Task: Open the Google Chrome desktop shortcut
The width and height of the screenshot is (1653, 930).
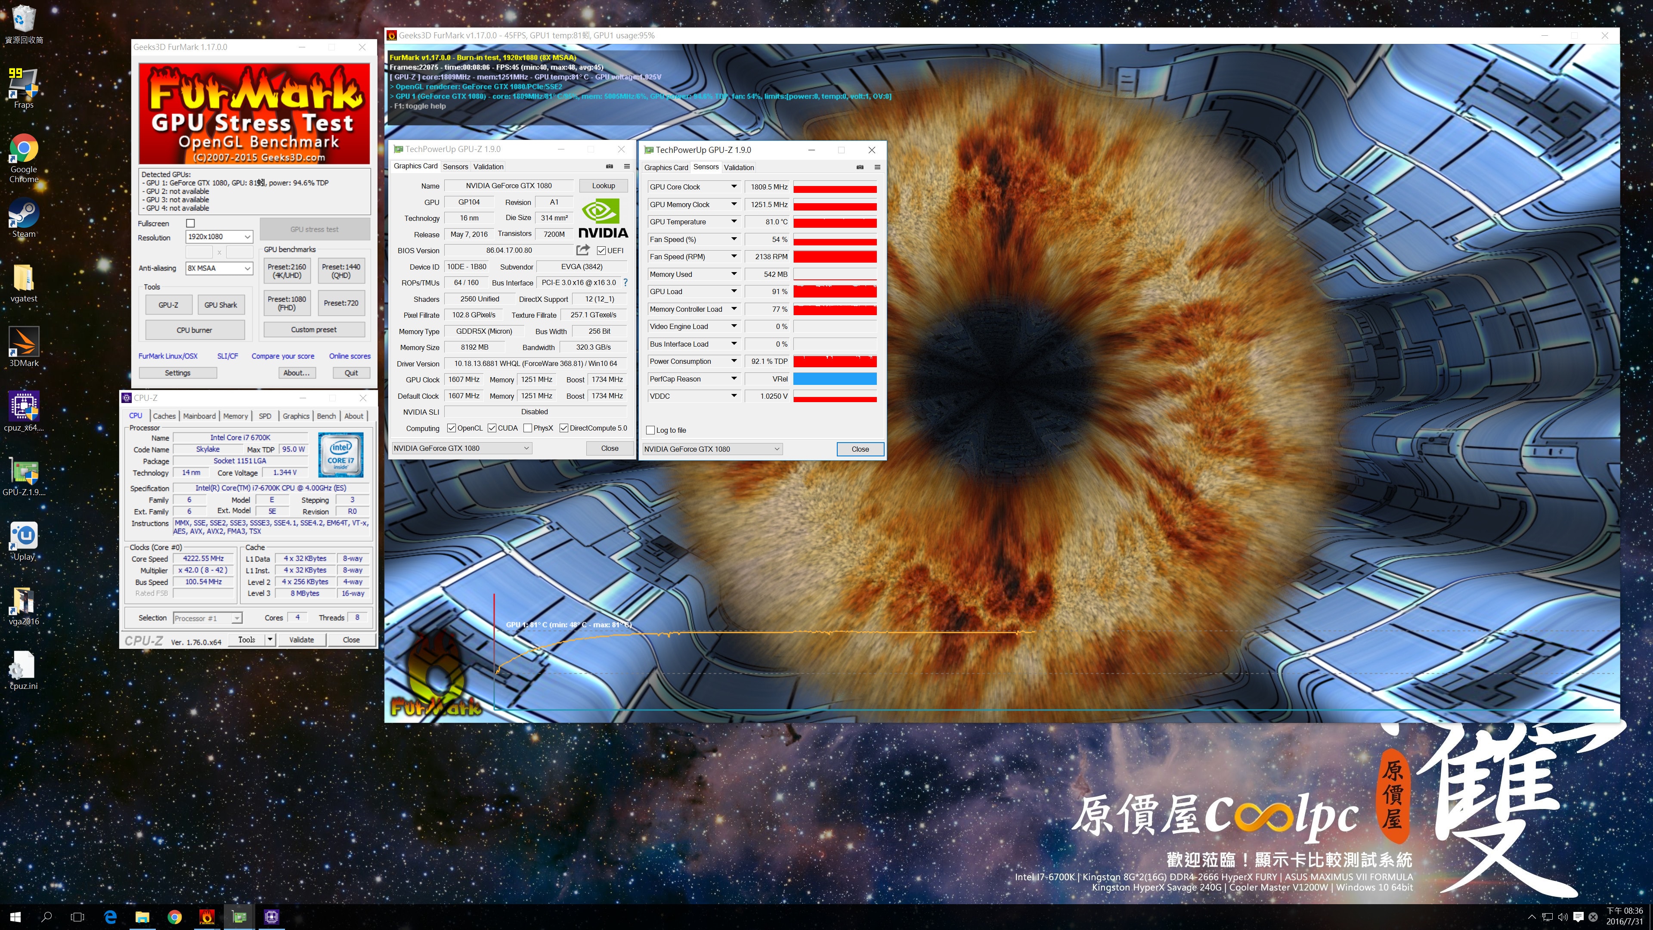Action: tap(24, 158)
